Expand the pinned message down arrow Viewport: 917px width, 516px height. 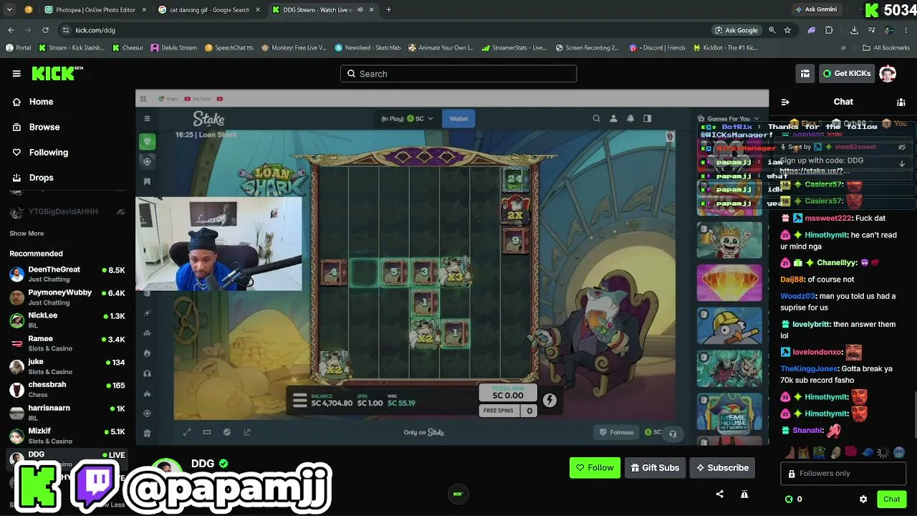click(x=902, y=163)
